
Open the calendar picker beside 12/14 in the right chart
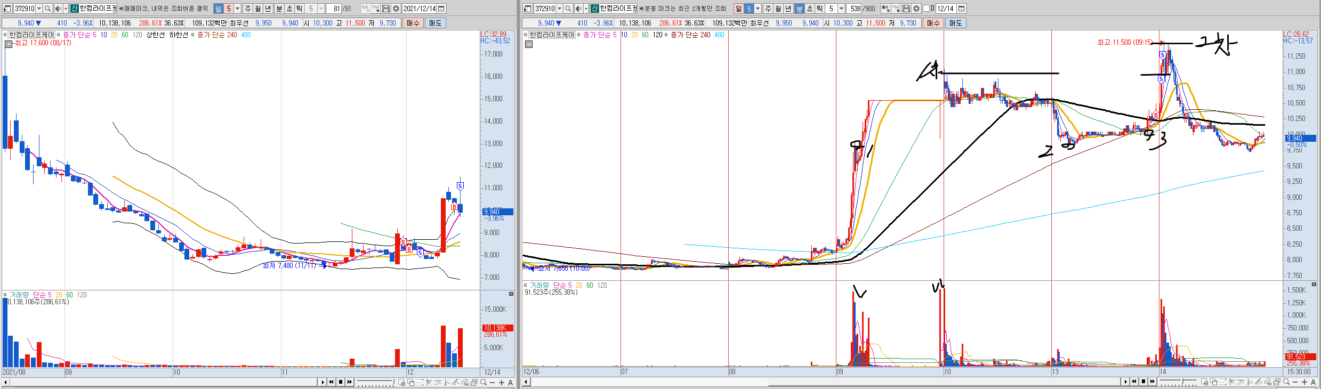pos(961,9)
